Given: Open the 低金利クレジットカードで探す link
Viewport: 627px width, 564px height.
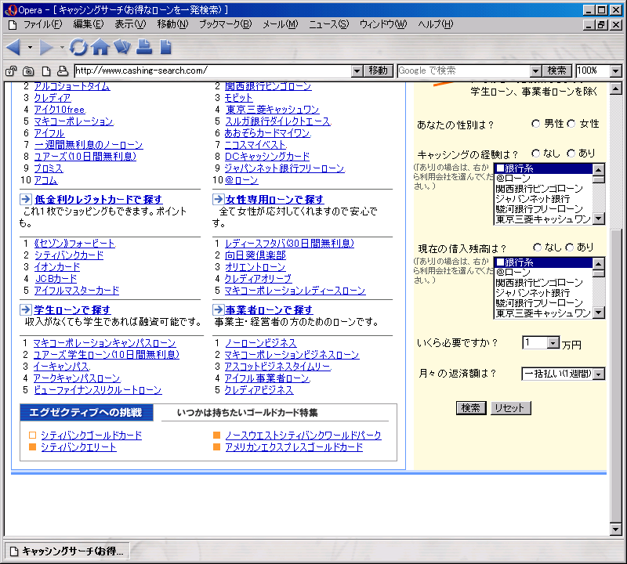Looking at the screenshot, I should coord(99,200).
